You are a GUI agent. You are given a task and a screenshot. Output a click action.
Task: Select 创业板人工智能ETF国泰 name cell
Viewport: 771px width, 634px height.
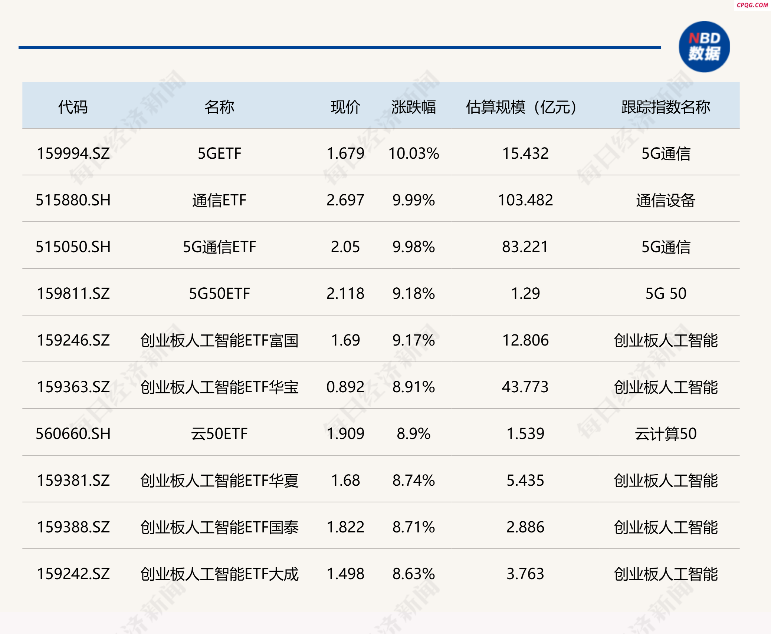(x=219, y=527)
